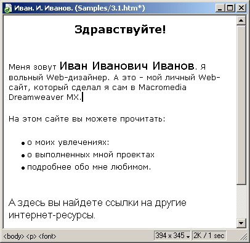Click the scroll up arrow

241,20
